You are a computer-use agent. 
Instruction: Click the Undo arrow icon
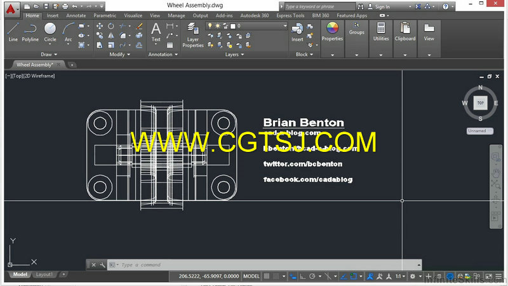(74, 6)
